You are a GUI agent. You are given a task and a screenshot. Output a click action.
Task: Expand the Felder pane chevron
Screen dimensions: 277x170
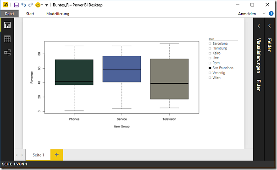pos(270,26)
